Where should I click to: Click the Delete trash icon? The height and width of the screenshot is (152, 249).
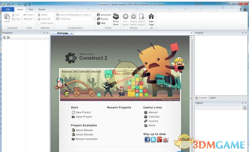(x=39, y=15)
